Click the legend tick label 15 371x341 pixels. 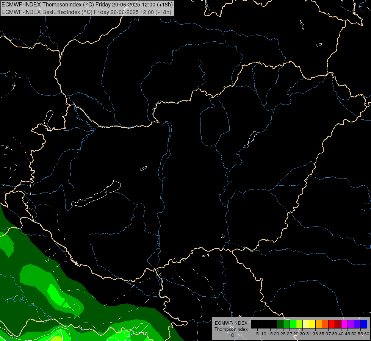270,334
